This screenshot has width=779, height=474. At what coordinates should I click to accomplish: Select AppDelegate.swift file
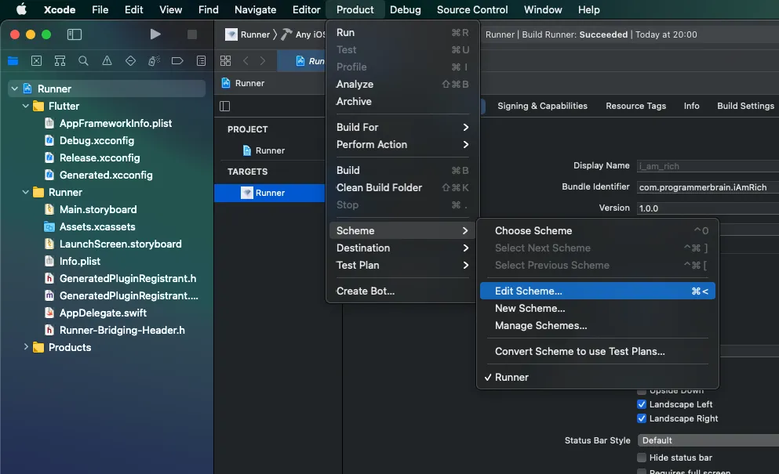[103, 313]
